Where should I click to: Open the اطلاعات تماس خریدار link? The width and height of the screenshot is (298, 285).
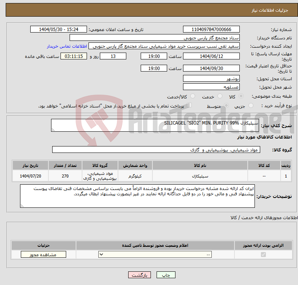[x=67, y=46]
